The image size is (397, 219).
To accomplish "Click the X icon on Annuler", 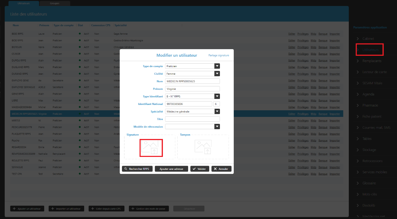I will click(215, 169).
